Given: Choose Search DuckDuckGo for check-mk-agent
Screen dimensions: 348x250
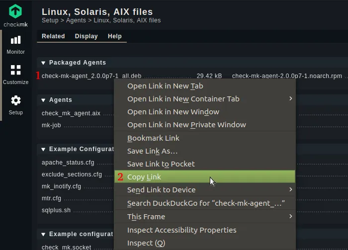Looking at the screenshot, I should [205, 203].
